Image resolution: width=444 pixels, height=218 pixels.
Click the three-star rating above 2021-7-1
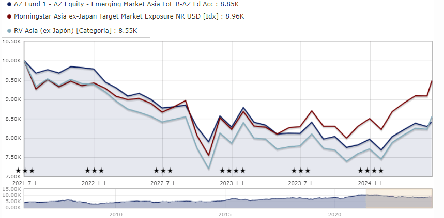pos(25,171)
